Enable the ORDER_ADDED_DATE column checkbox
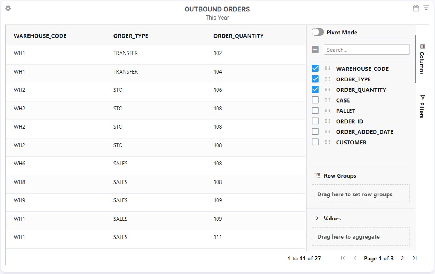 pyautogui.click(x=315, y=131)
